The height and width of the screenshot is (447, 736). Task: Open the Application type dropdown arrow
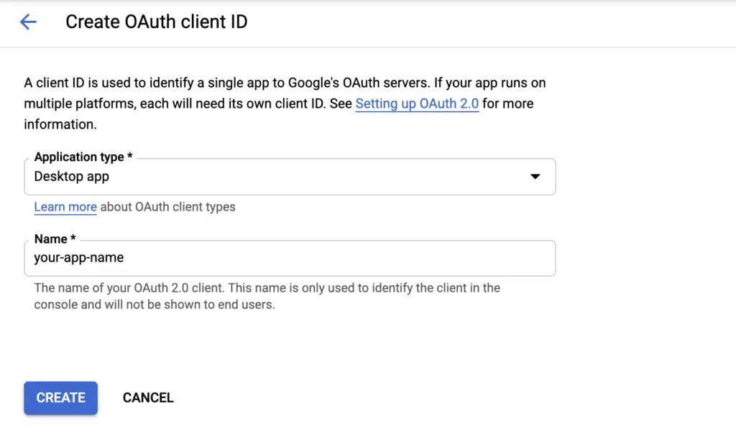(x=535, y=177)
